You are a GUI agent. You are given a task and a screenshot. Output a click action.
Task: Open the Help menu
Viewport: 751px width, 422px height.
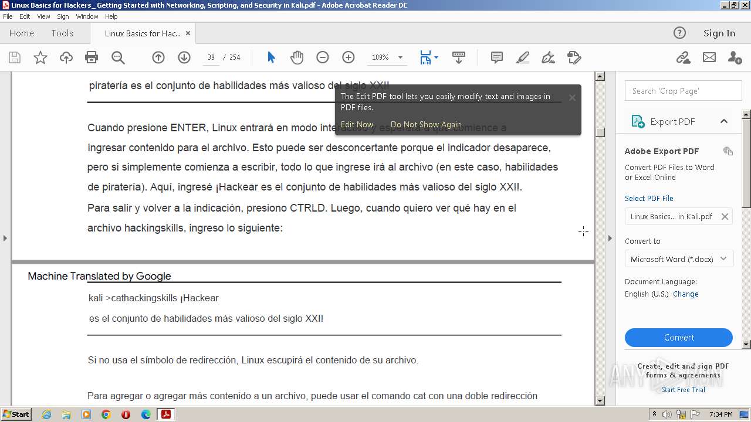pos(111,16)
